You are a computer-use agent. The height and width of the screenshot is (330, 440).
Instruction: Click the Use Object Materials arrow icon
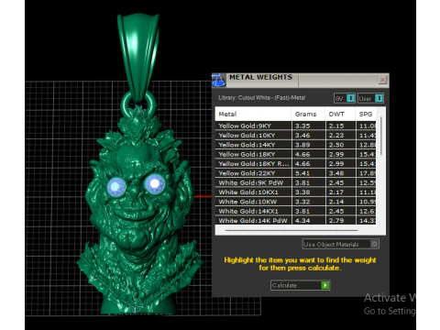pyautogui.click(x=374, y=244)
